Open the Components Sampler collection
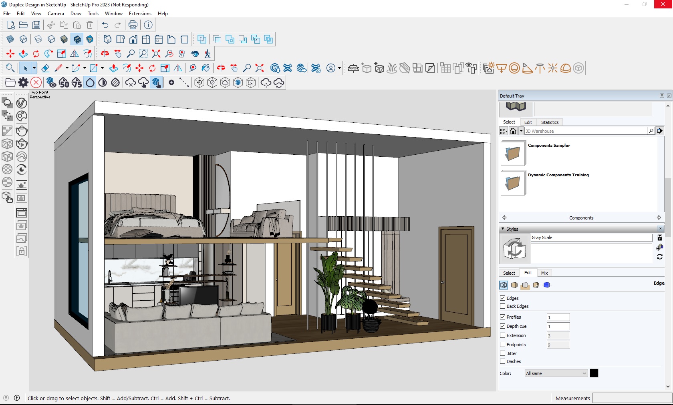 pyautogui.click(x=513, y=154)
